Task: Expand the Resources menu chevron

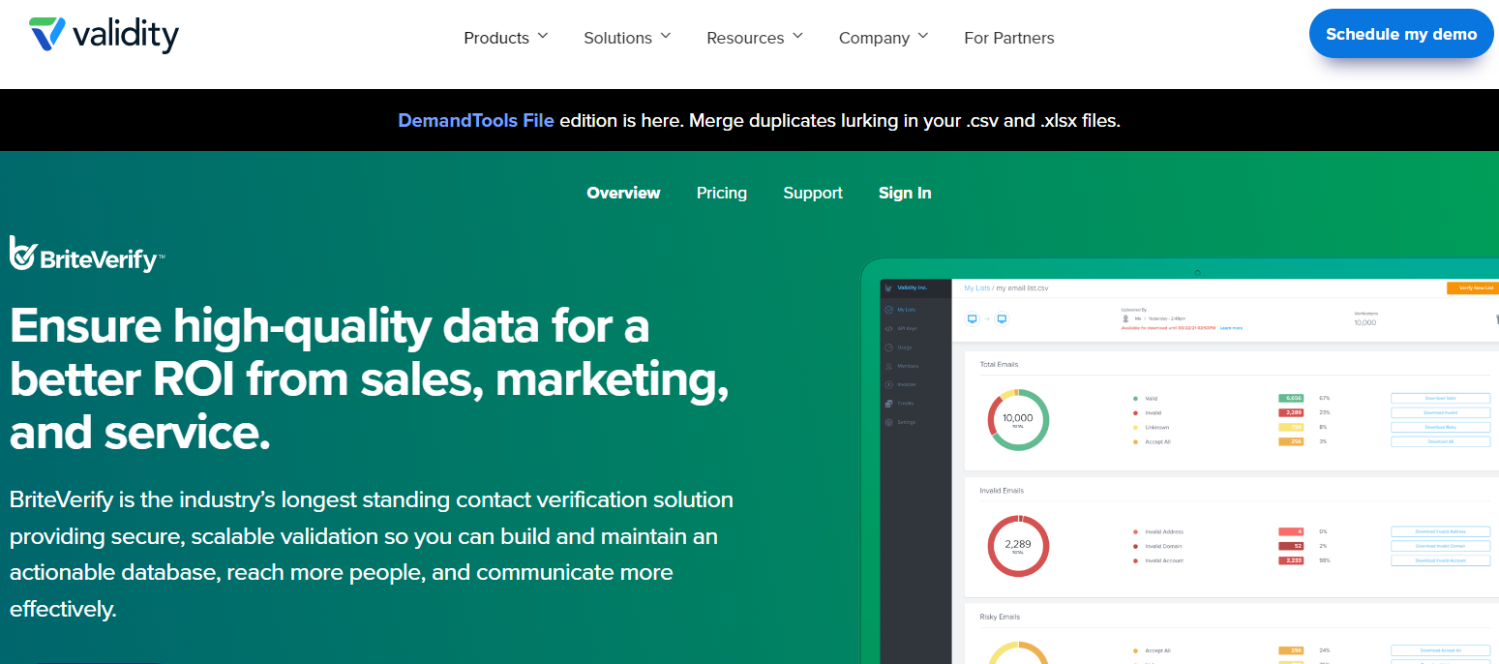Action: (x=797, y=36)
